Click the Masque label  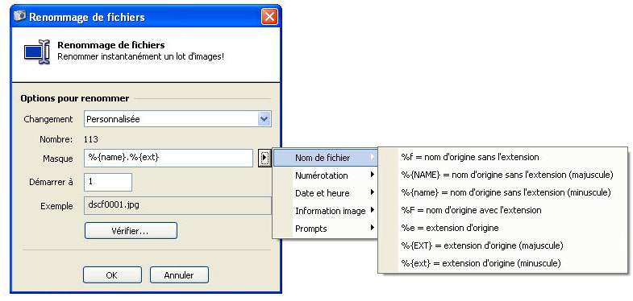click(x=58, y=159)
